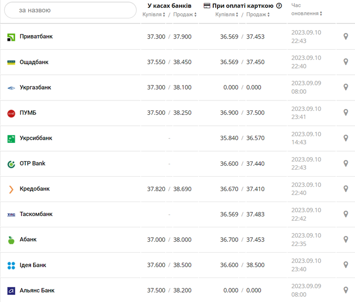Open the Приватбанк bank link
This screenshot has height=302, width=355.
tap(36, 37)
